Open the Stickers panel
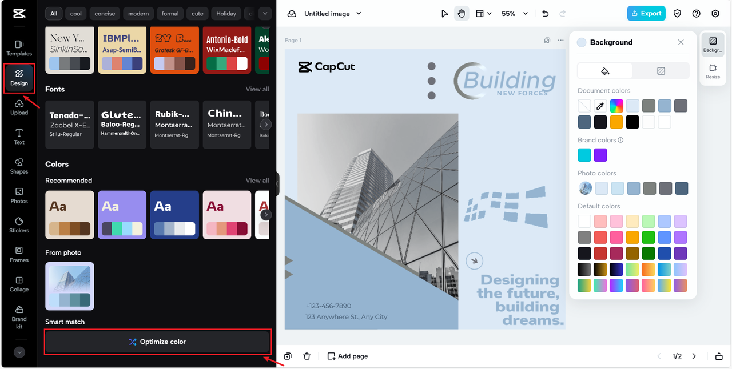This screenshot has width=732, height=369. coord(19,225)
